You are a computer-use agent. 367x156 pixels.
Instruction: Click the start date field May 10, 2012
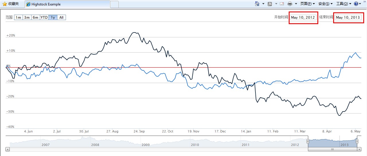coord(303,18)
